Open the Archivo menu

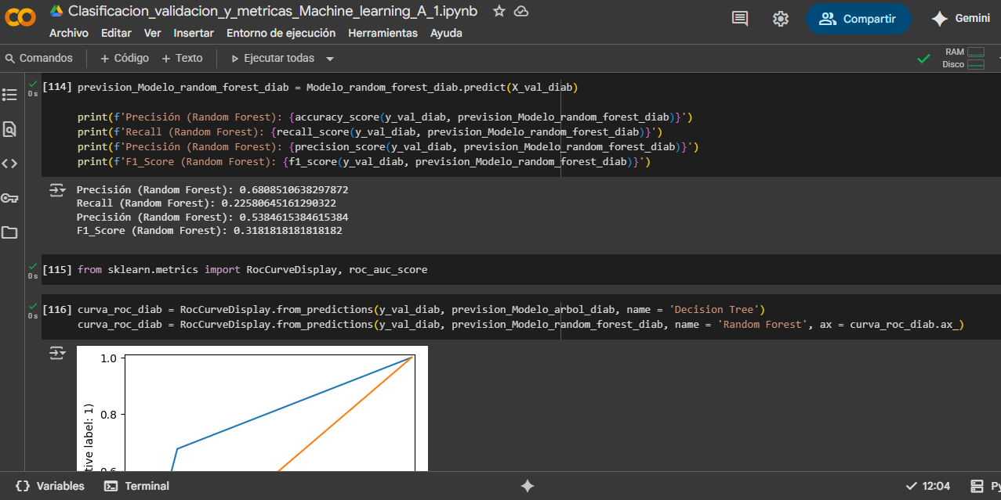[69, 33]
